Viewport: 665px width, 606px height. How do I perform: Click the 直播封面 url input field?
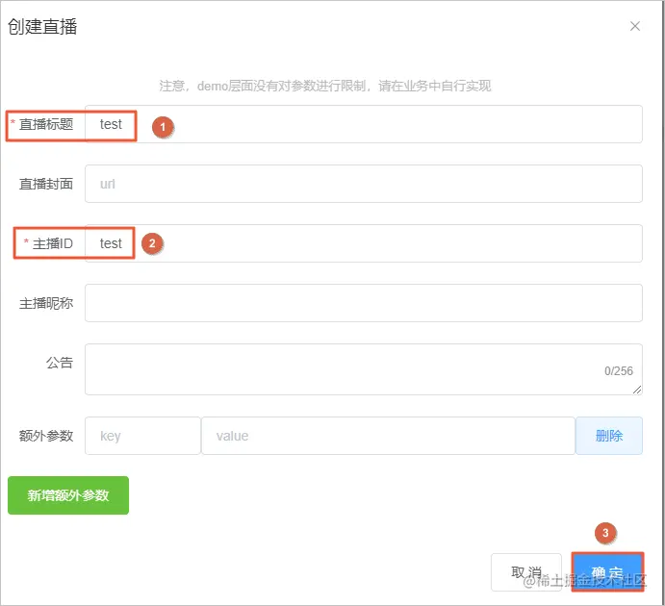tap(364, 184)
